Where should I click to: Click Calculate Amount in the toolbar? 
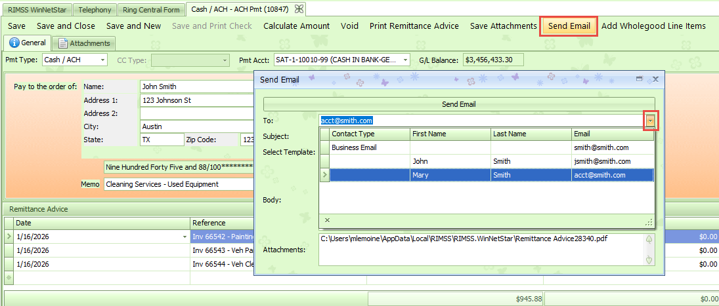click(296, 26)
